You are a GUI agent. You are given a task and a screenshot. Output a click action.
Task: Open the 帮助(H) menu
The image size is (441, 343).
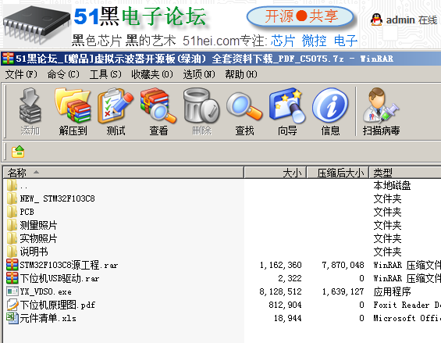coord(241,74)
